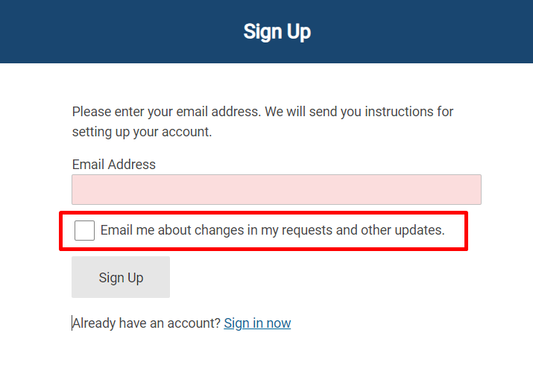Select the underlined Sign in now hyperlink
533x365 pixels.
coord(257,323)
